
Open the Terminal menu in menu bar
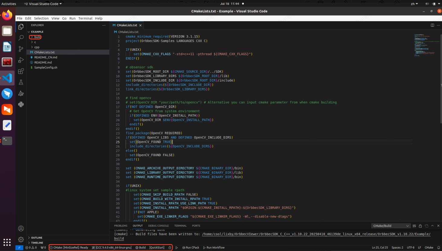tap(85, 18)
